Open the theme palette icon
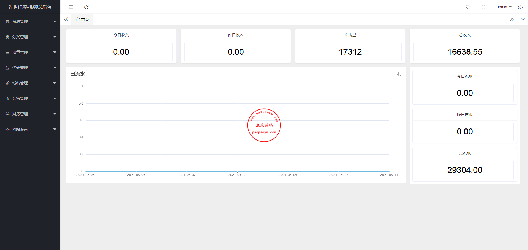 520,7
